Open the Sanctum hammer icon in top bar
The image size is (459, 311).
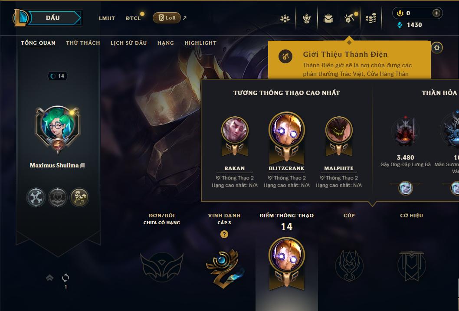[350, 18]
